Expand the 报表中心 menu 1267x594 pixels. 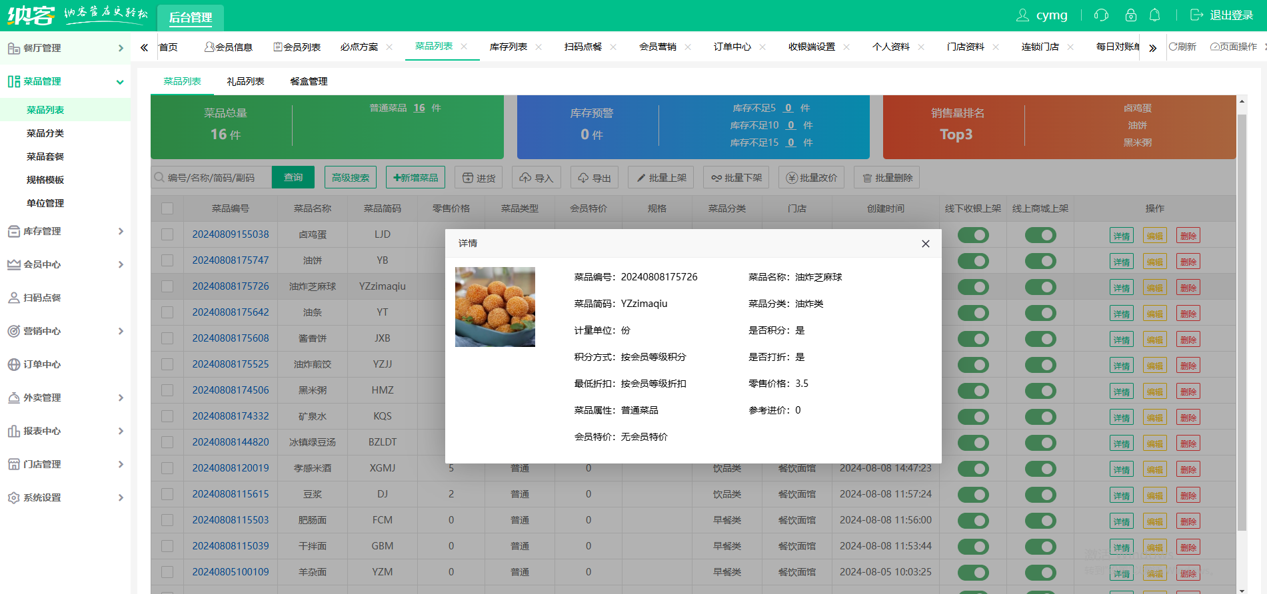121,431
